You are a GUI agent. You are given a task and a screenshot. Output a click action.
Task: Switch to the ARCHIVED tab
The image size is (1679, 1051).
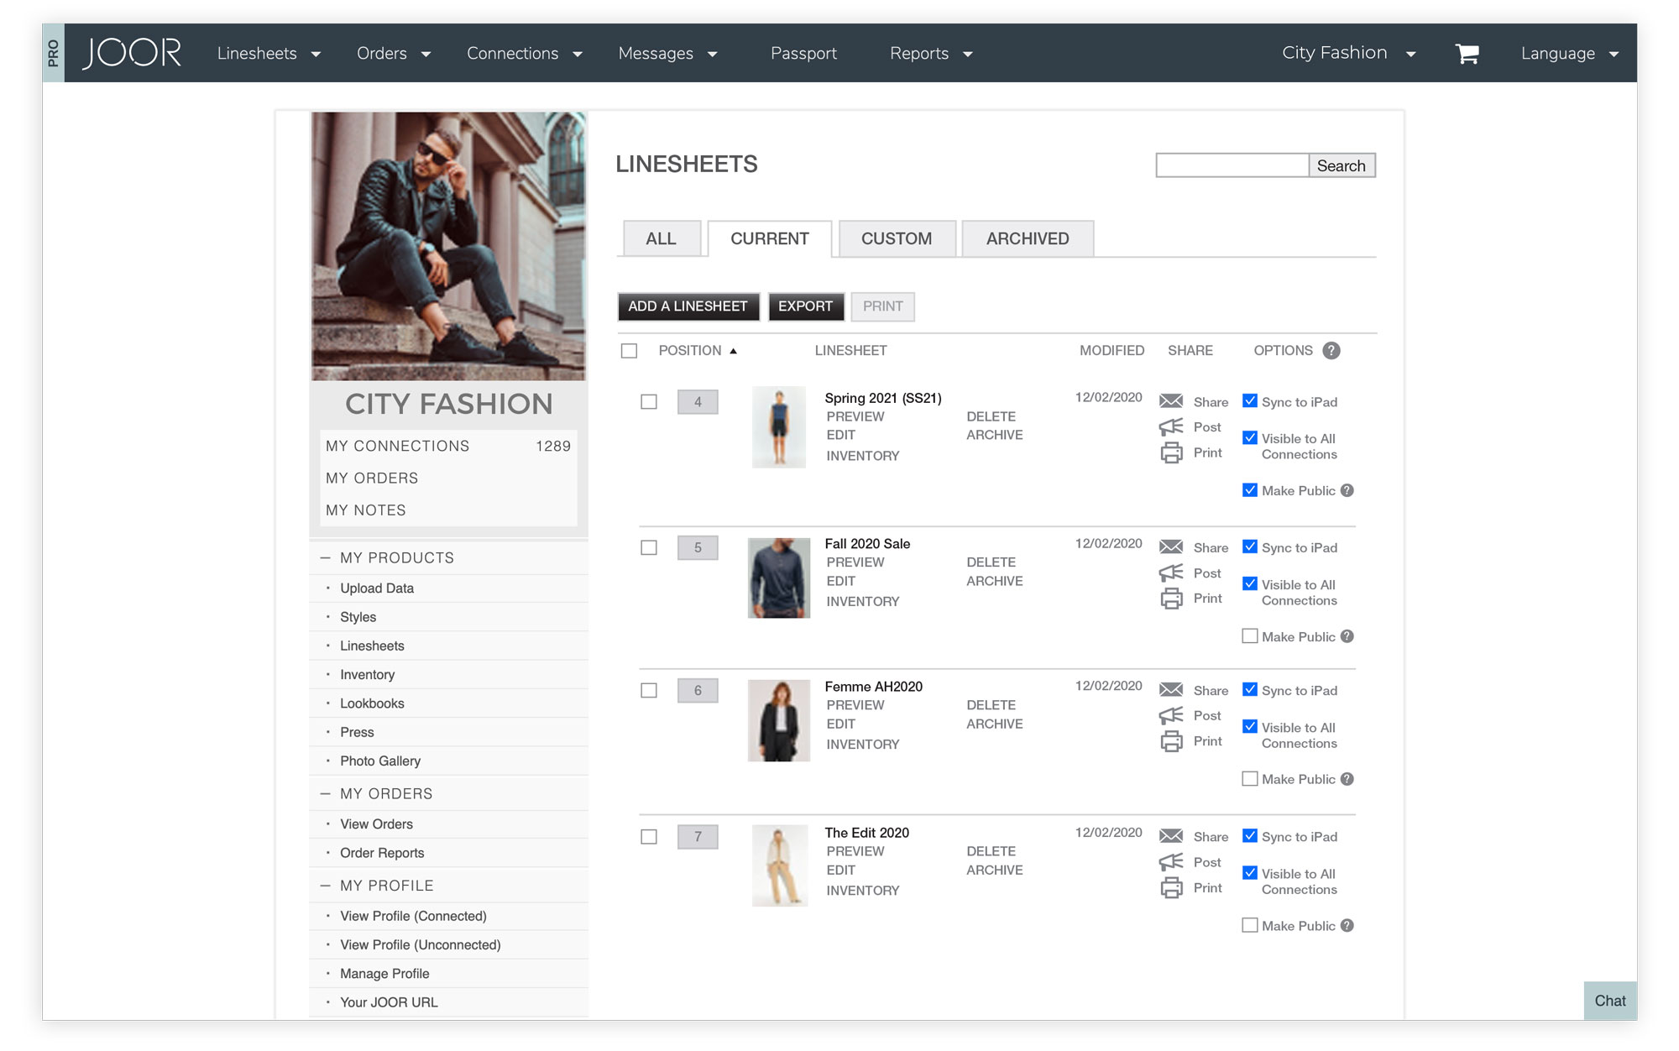(1028, 238)
